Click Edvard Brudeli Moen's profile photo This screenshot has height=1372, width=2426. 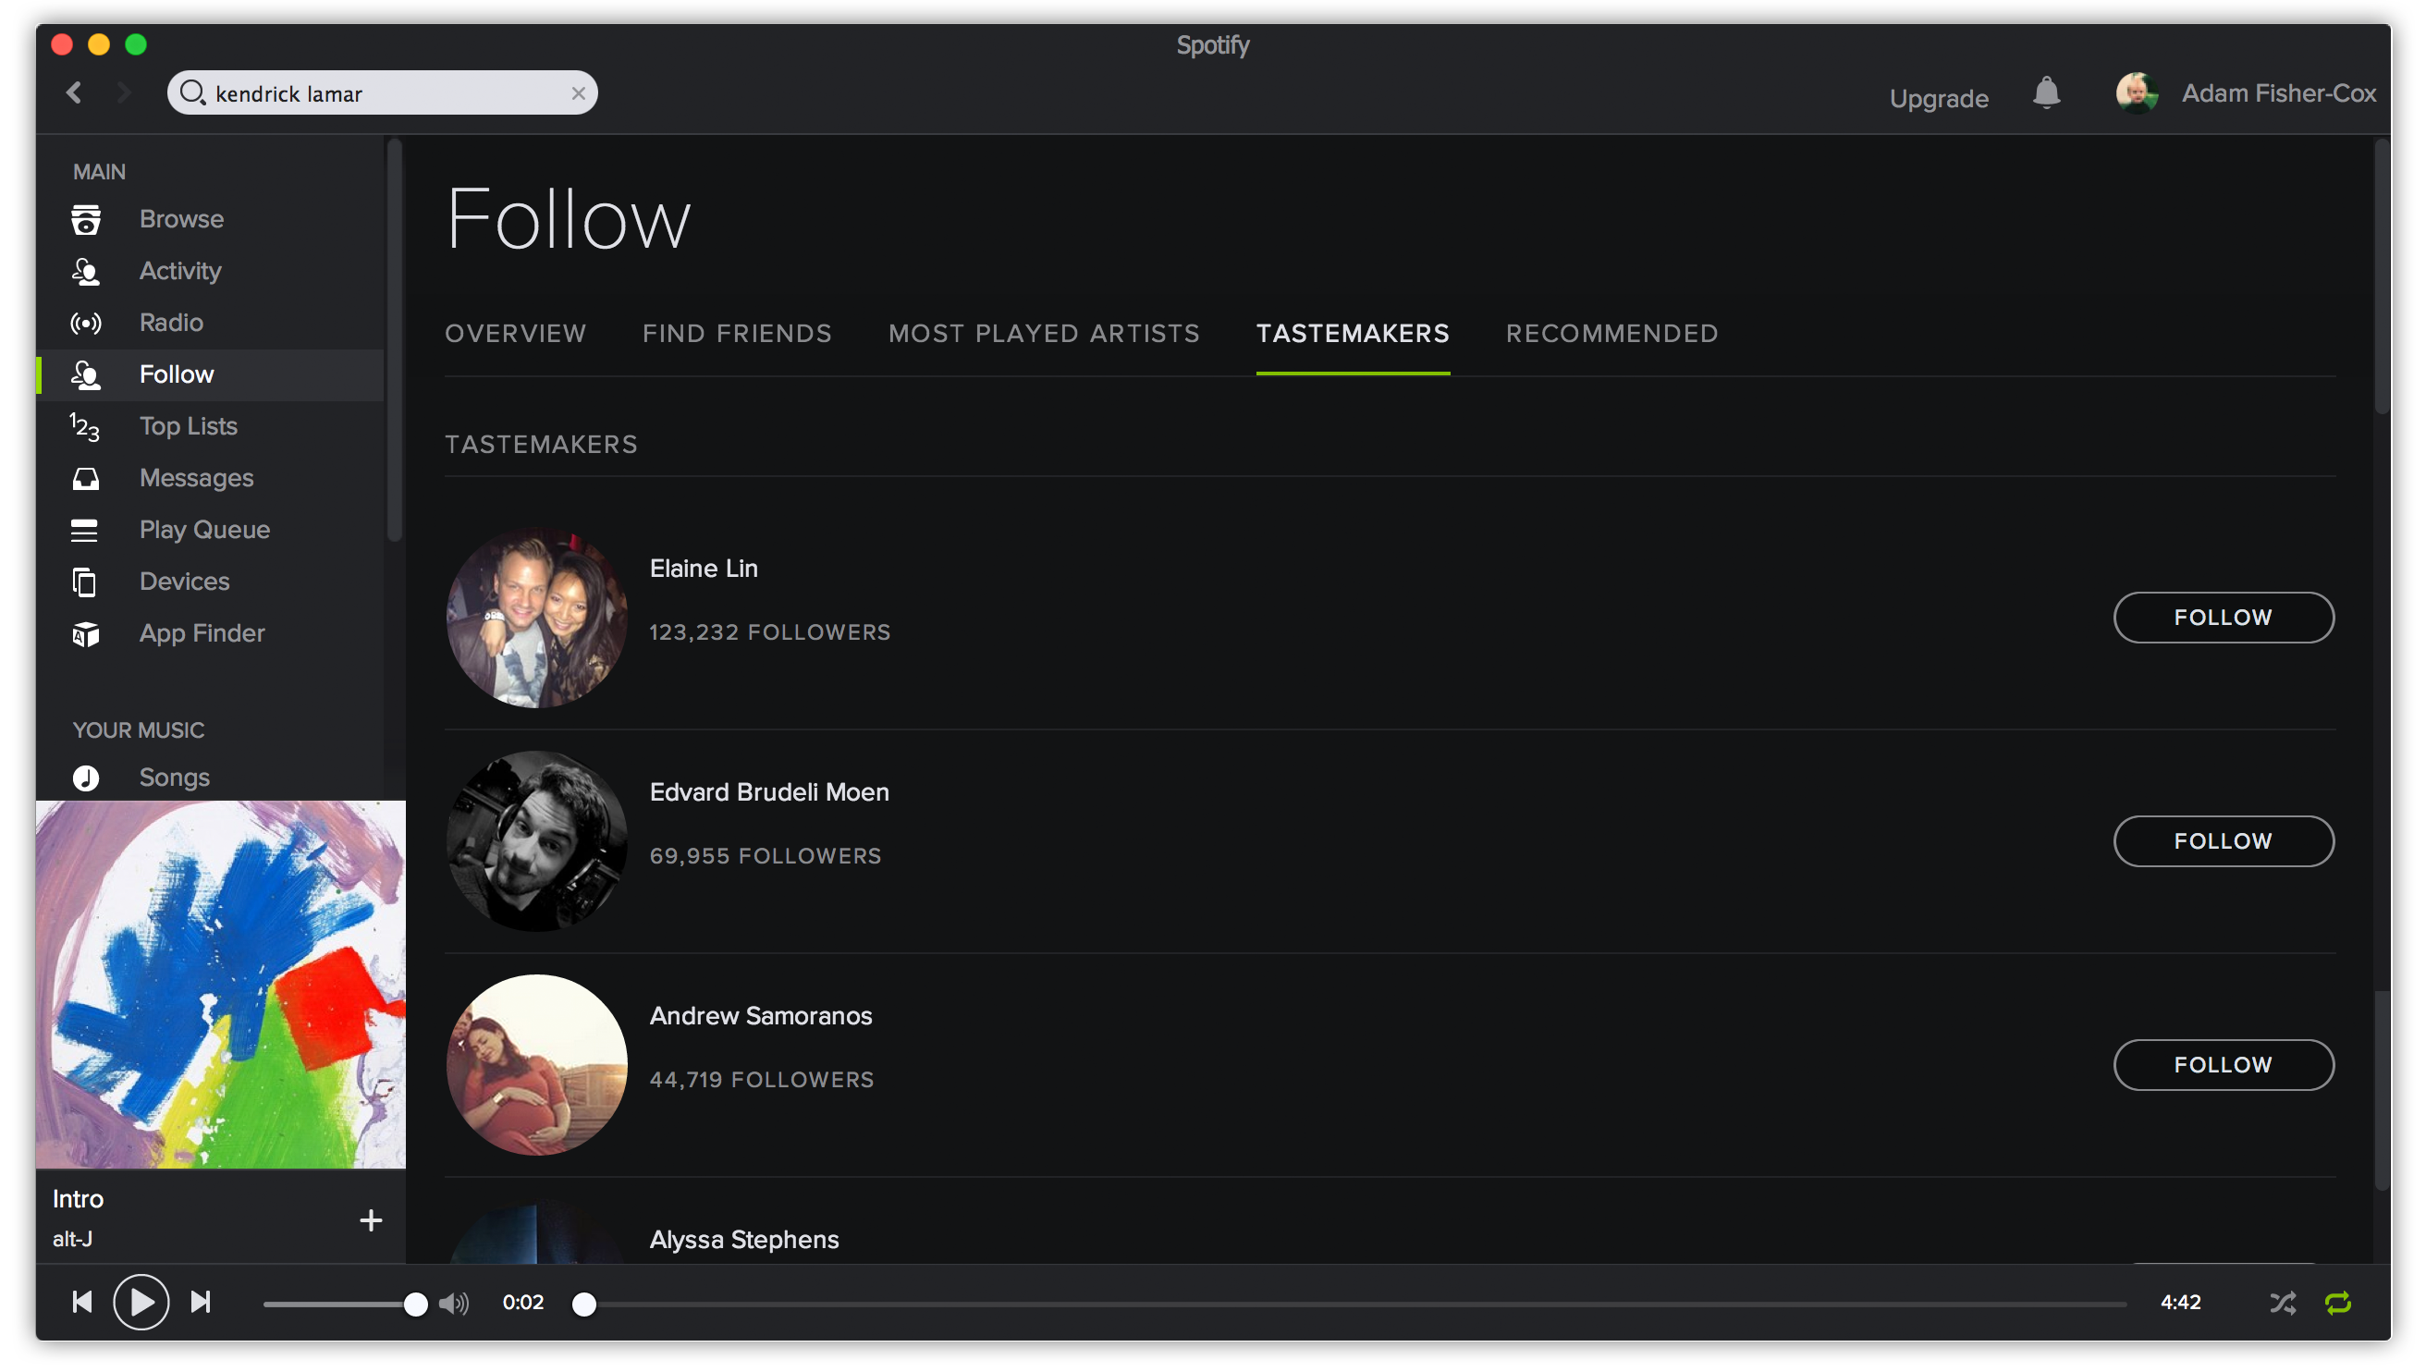click(537, 840)
